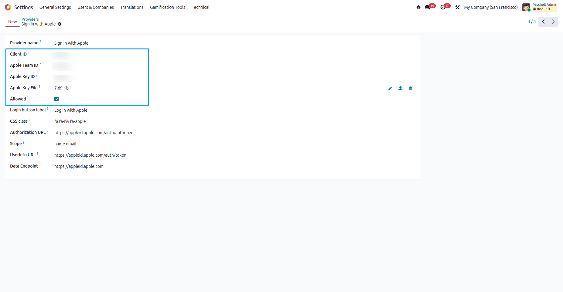563x292 pixels.
Task: Click the Authorization URL help question mark
Action: click(47, 131)
